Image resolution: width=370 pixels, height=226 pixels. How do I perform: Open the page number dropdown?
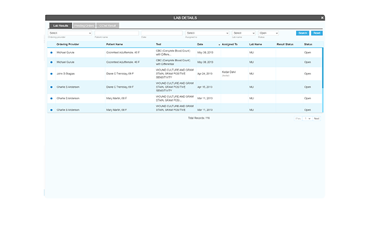tap(307, 119)
